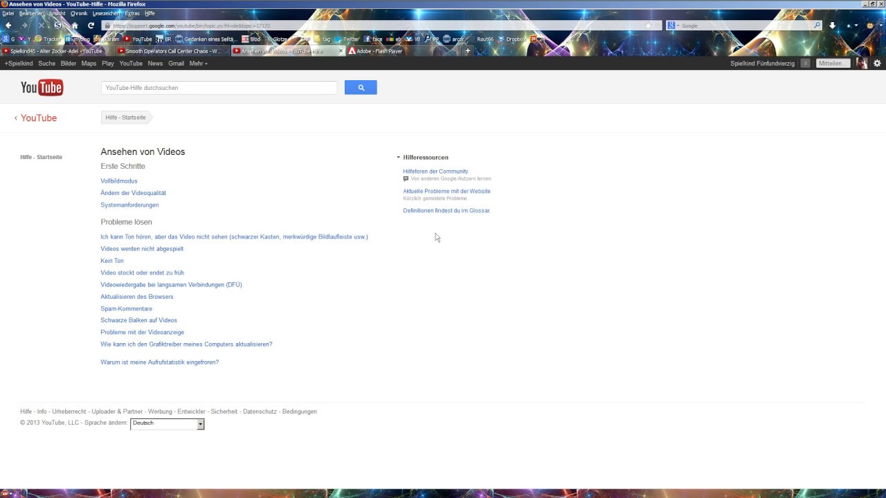Click '+Spielkind' in Google bar
The image size is (886, 498).
pyautogui.click(x=19, y=63)
